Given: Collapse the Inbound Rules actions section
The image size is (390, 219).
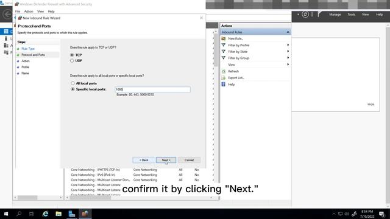Looking at the screenshot, I should 288,32.
